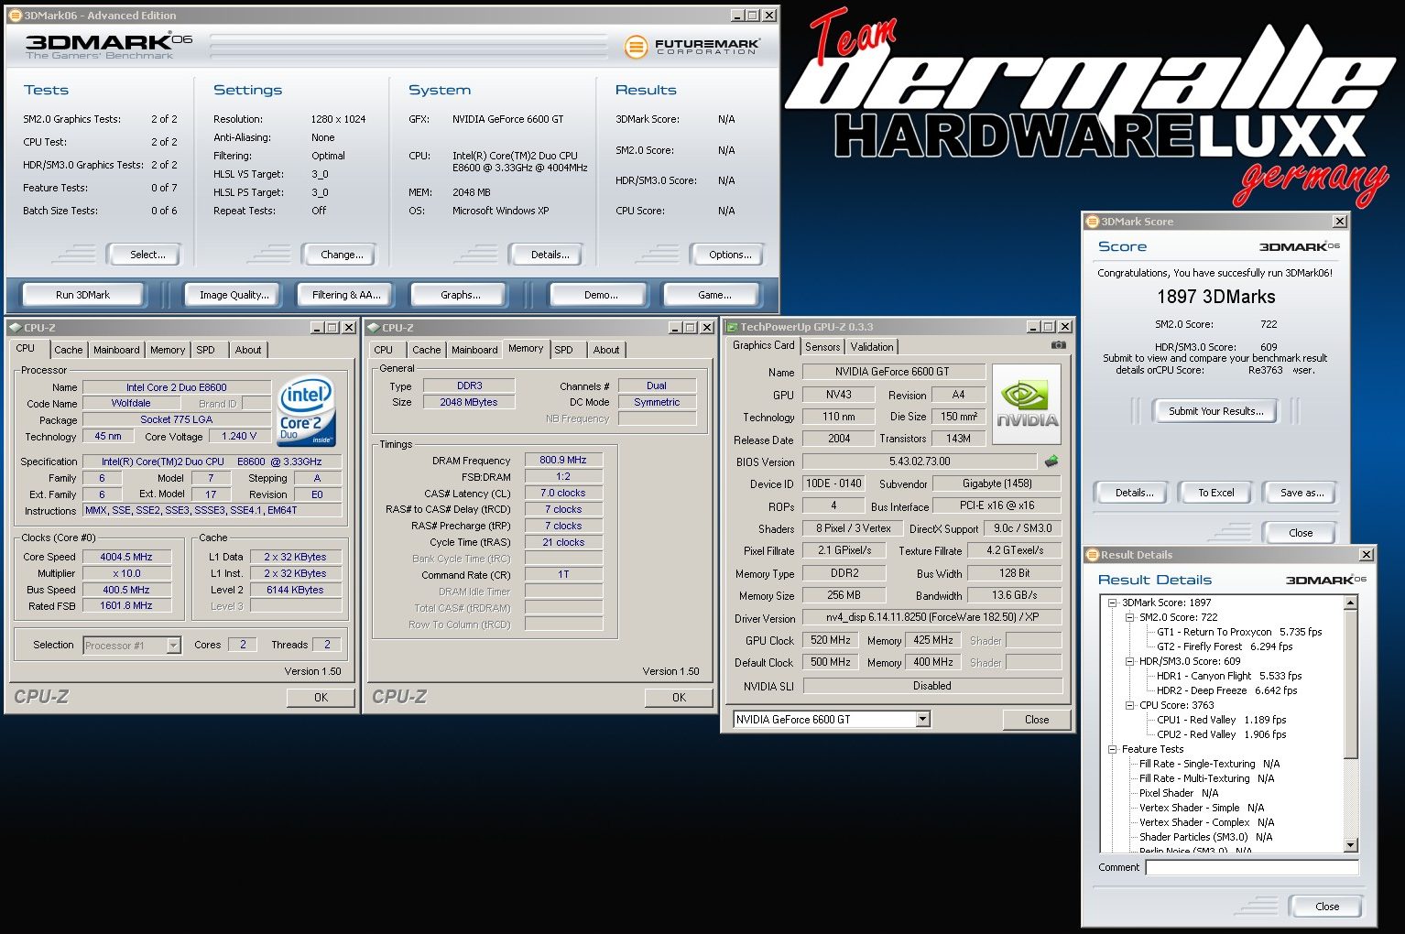The image size is (1405, 934).
Task: Click To Excel in Score window
Action: click(1216, 493)
